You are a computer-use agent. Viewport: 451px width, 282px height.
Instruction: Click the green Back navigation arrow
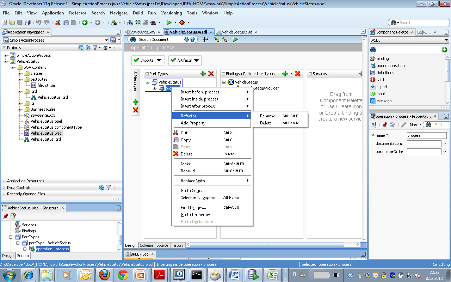(85, 22)
